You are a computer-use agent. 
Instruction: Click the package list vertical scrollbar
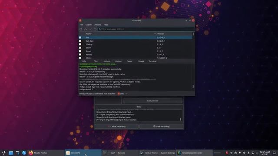click(193, 45)
